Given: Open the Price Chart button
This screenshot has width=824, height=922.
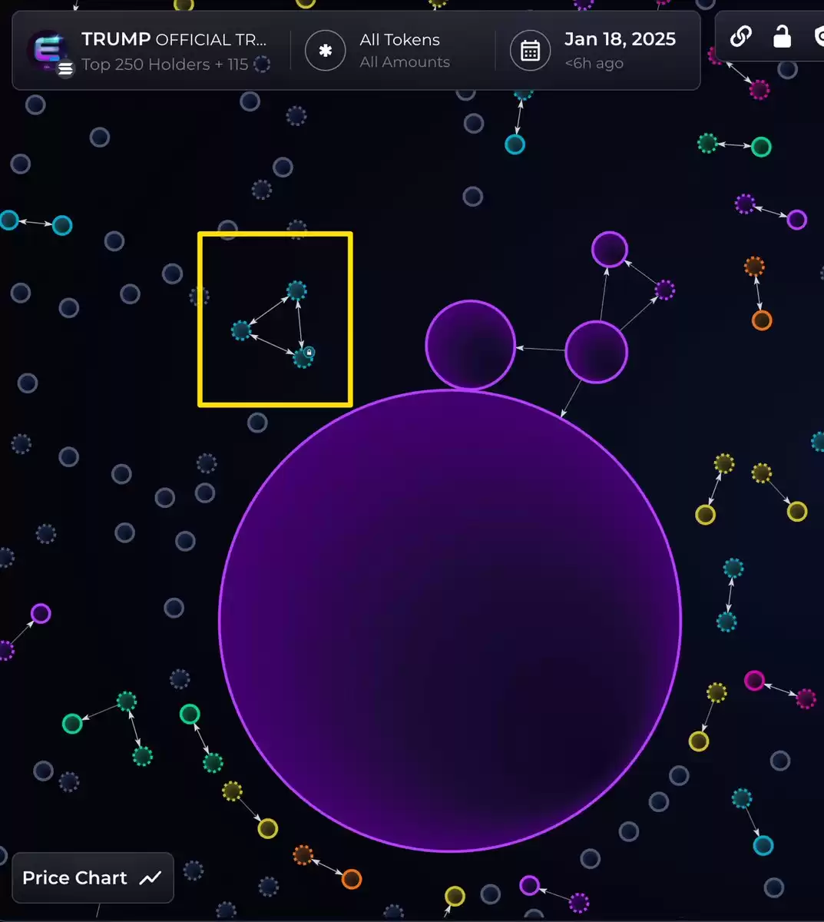Looking at the screenshot, I should click(93, 877).
